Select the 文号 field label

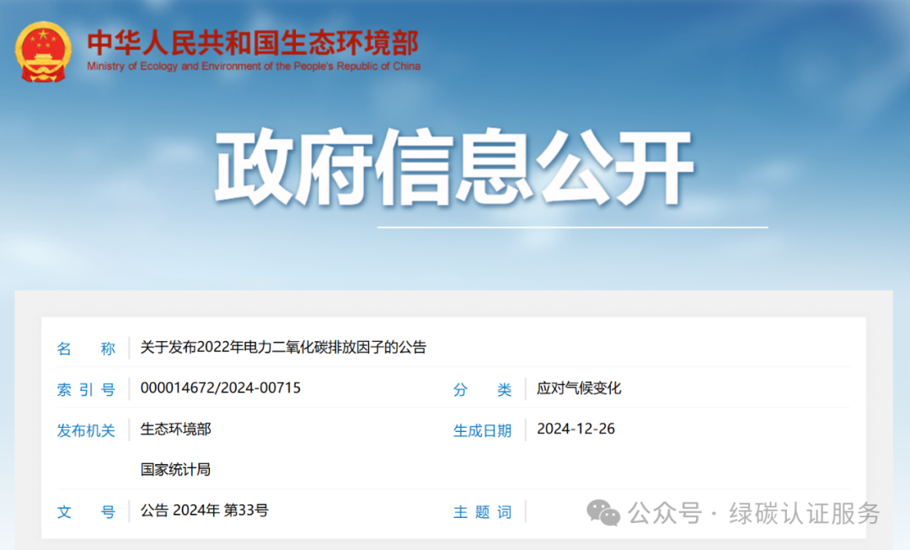click(x=86, y=511)
